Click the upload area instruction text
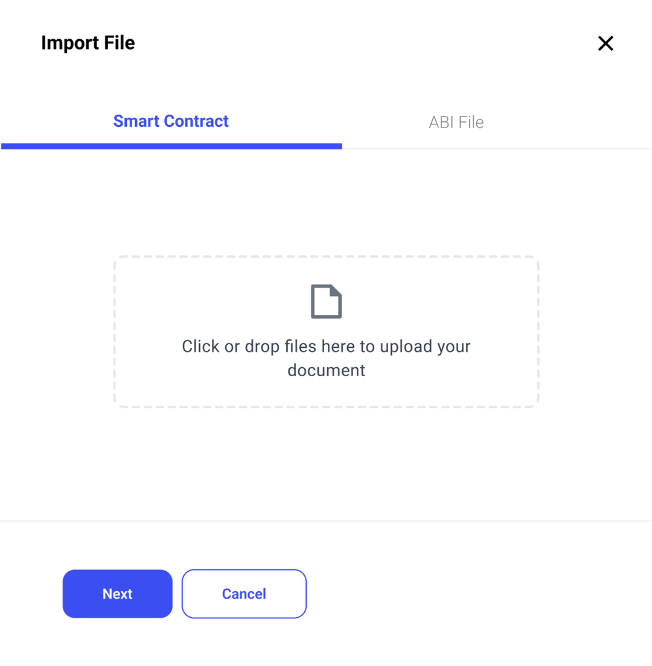Viewport: 652px width, 666px height. pyautogui.click(x=326, y=357)
